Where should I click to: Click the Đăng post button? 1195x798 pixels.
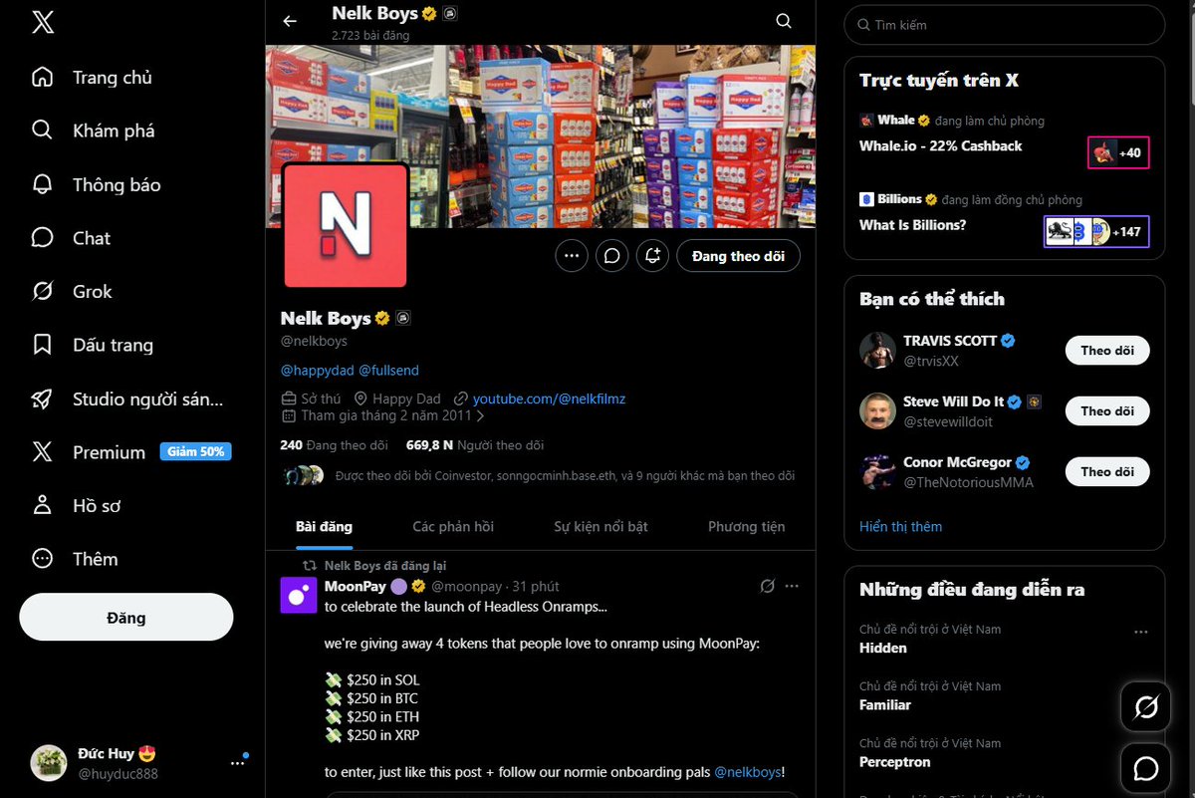click(x=126, y=618)
